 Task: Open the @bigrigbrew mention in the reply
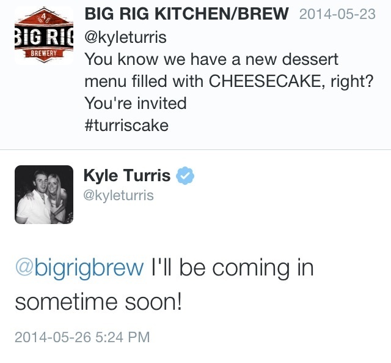[80, 269]
